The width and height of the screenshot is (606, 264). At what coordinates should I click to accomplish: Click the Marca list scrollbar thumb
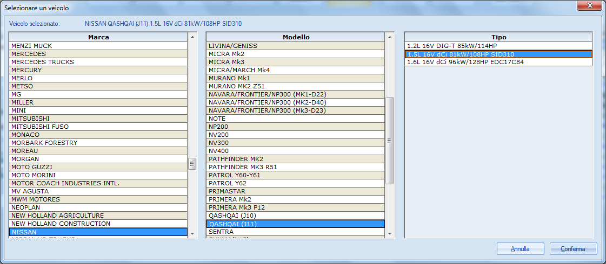coord(192,164)
